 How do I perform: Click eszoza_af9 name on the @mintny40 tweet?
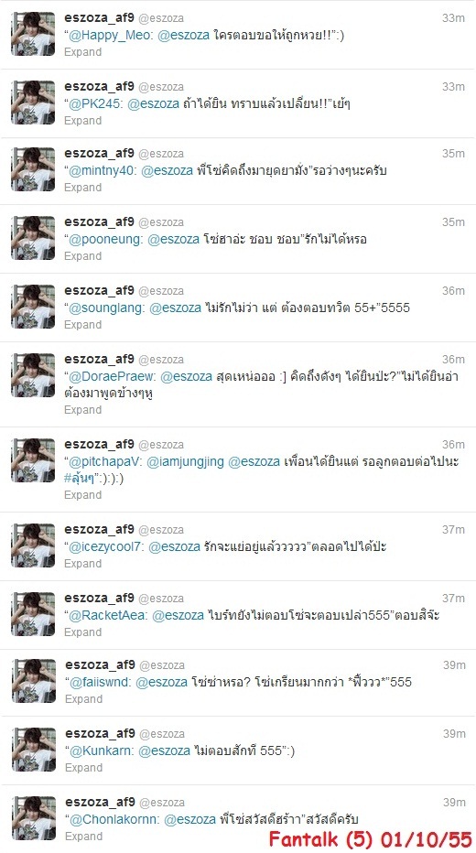(x=99, y=154)
